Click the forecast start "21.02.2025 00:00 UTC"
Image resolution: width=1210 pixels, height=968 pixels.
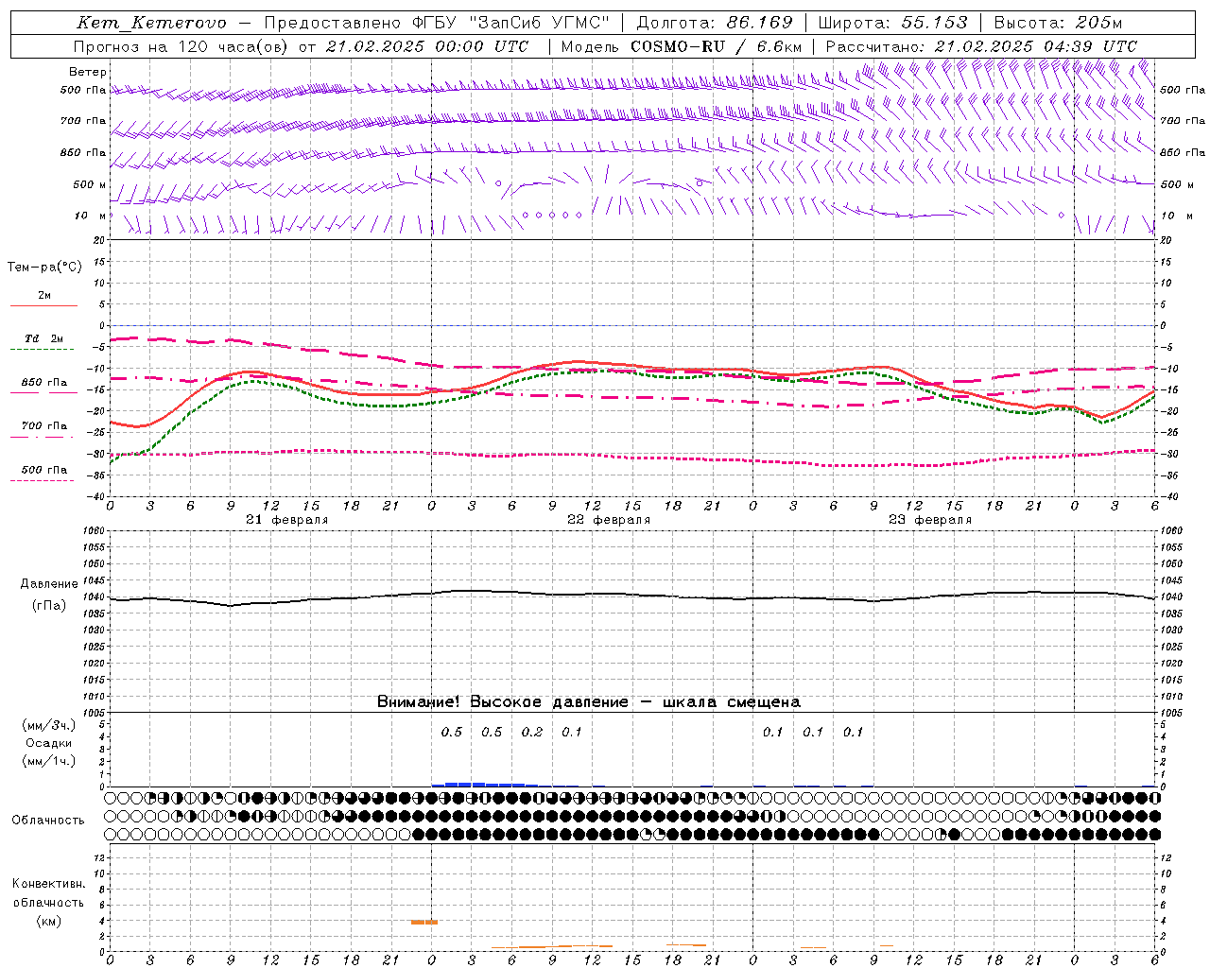tap(427, 46)
